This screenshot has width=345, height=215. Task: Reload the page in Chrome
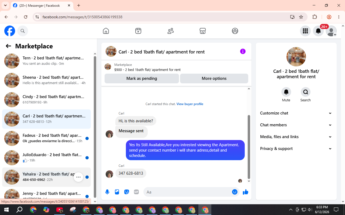pyautogui.click(x=26, y=17)
